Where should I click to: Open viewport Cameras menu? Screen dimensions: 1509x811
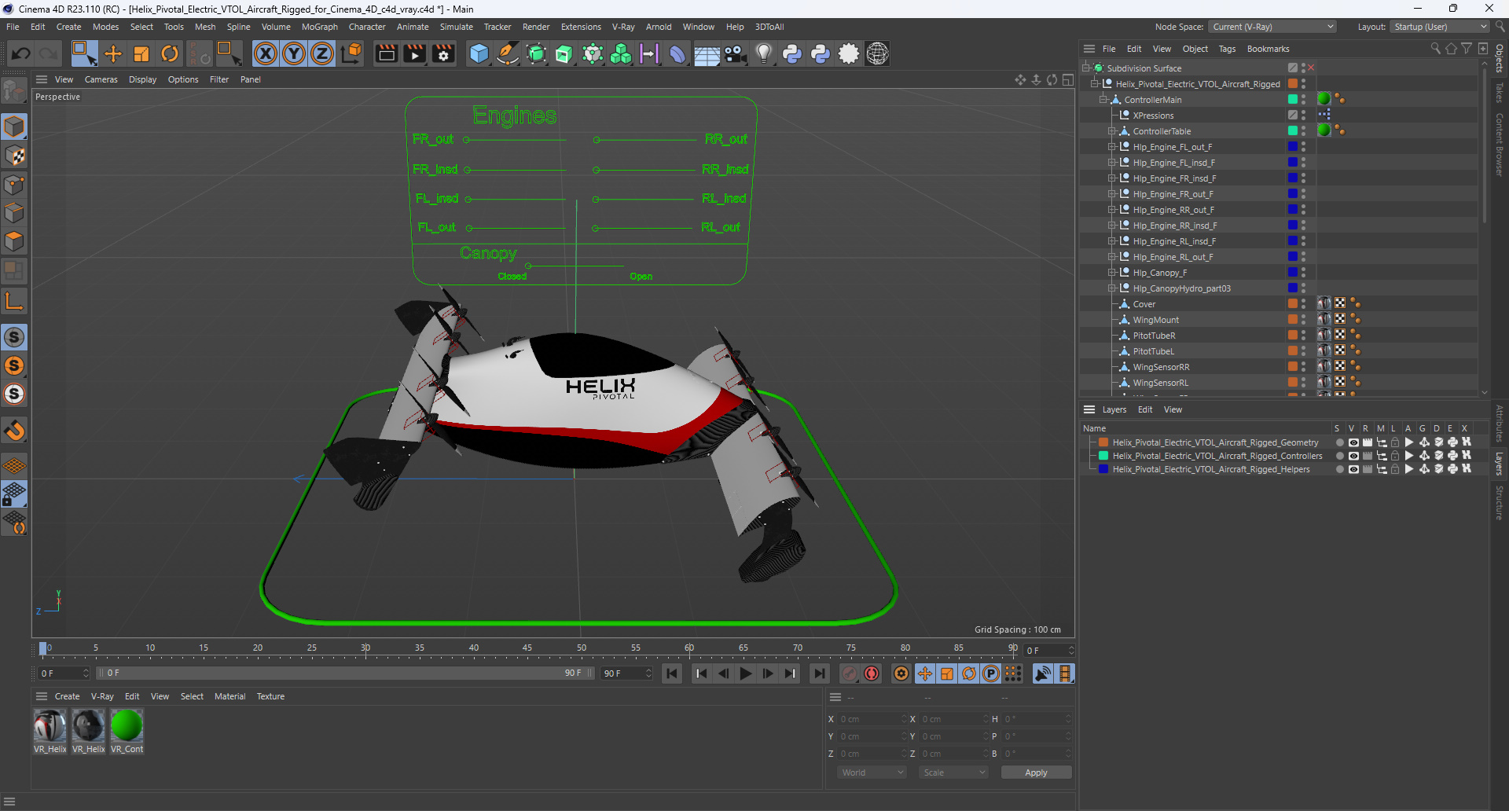(101, 79)
